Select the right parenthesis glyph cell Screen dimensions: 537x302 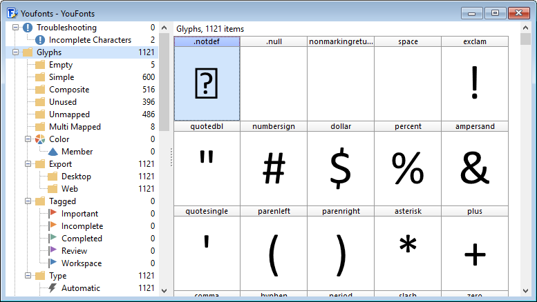(x=341, y=253)
